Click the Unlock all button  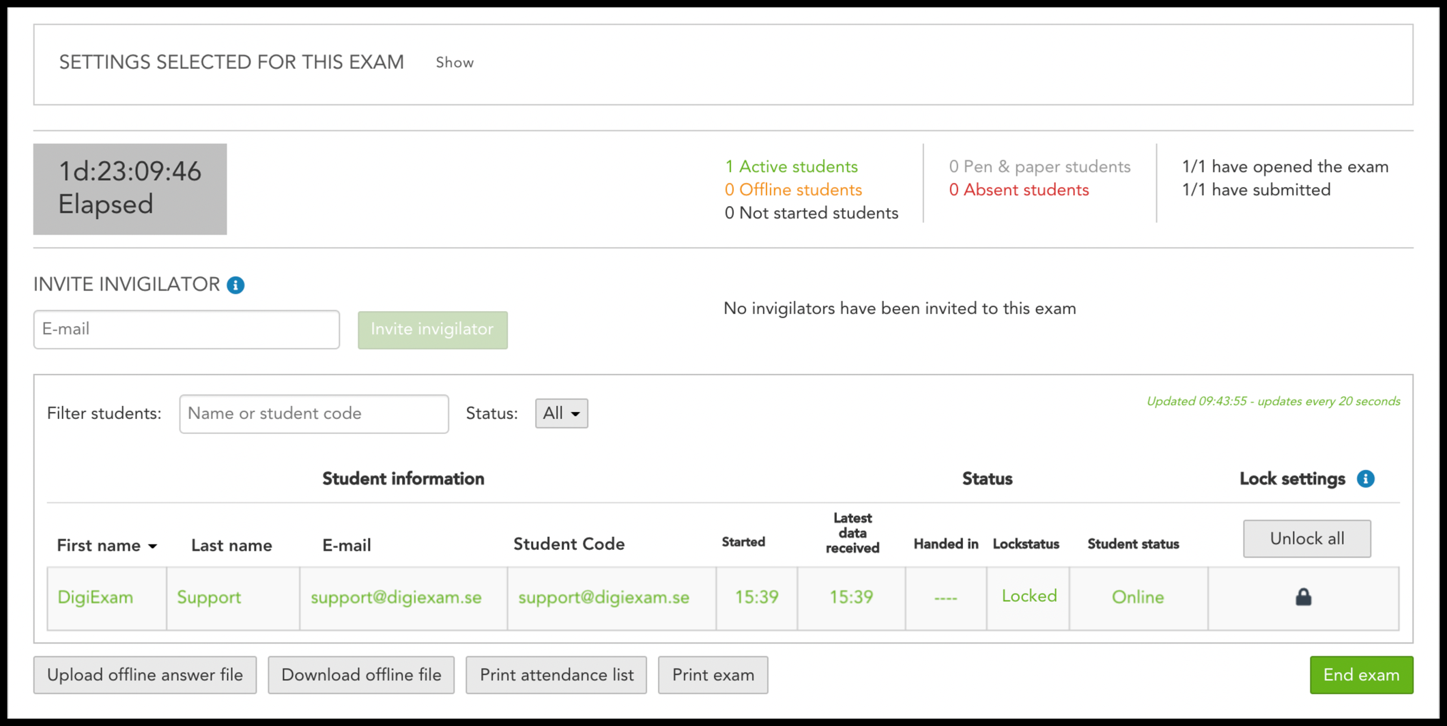coord(1306,539)
